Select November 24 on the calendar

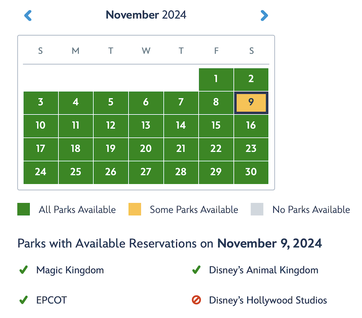[41, 172]
